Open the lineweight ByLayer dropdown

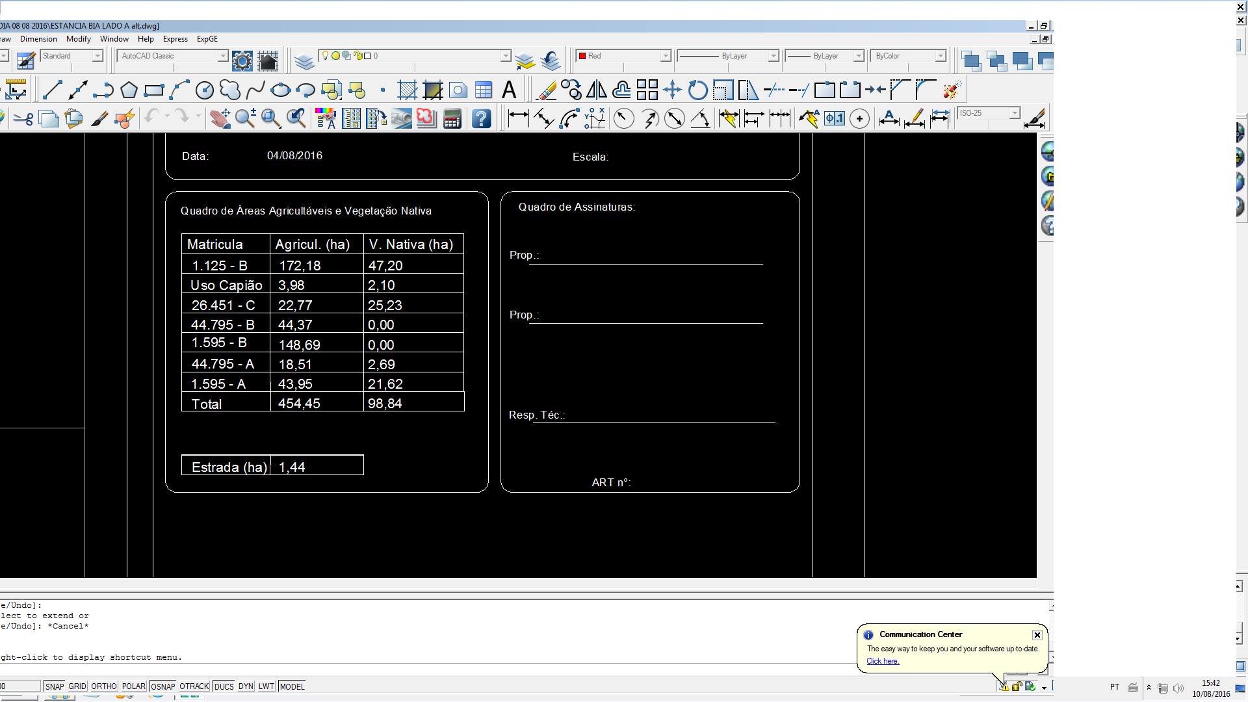pyautogui.click(x=859, y=56)
